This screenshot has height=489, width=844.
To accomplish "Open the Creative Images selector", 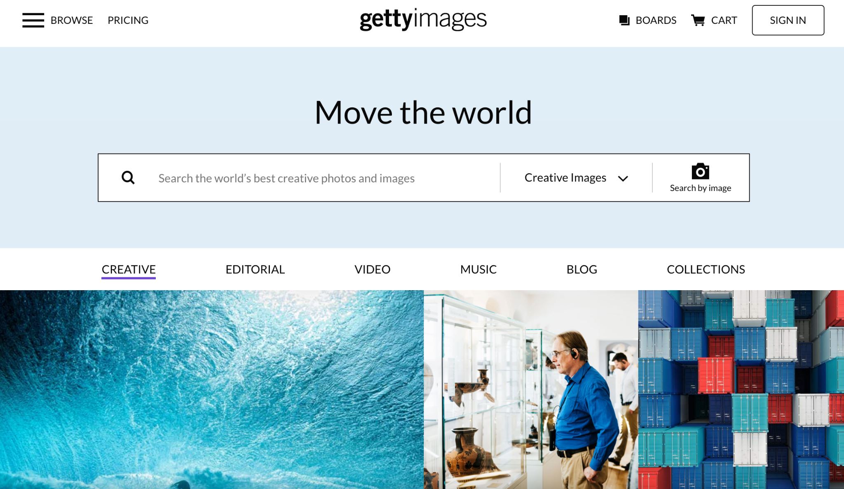I will pyautogui.click(x=576, y=178).
